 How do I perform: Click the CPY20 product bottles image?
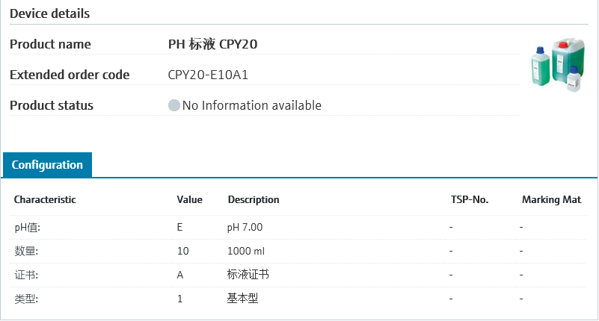point(556,66)
